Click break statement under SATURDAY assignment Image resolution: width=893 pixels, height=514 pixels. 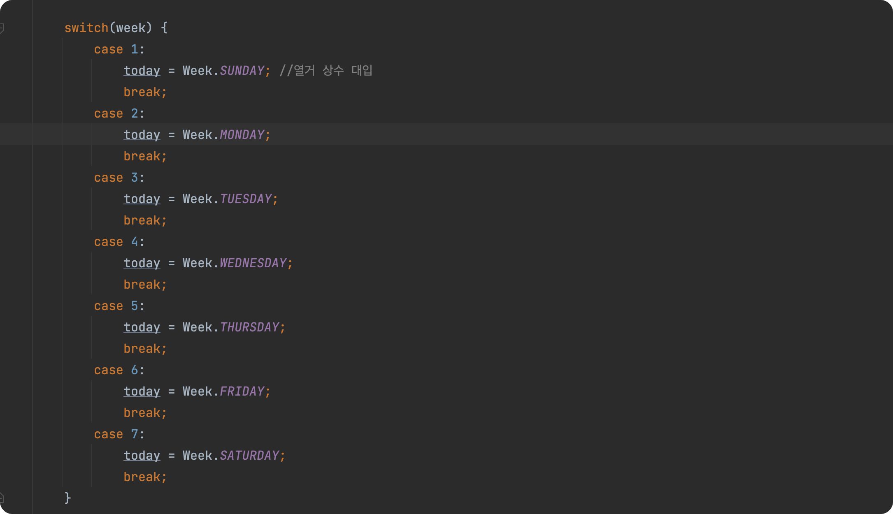pyautogui.click(x=145, y=477)
